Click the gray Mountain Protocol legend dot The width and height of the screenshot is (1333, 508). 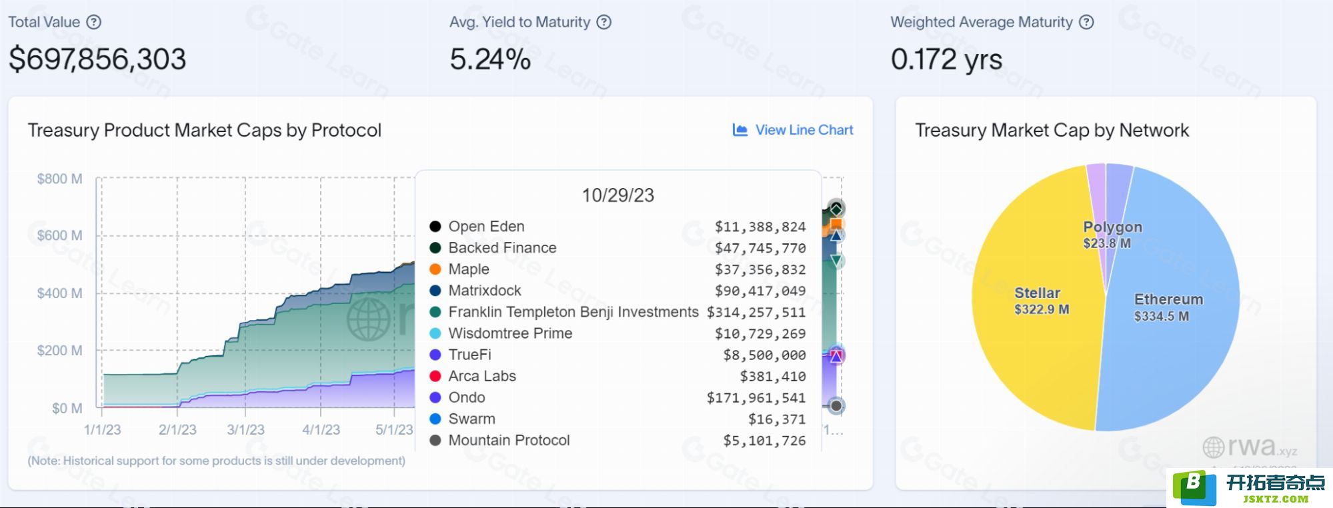(435, 440)
